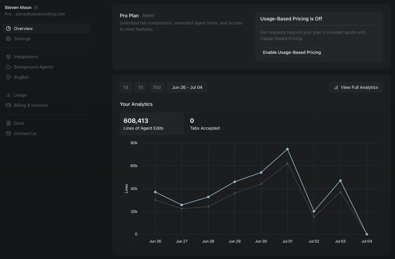Click the Background Agents cloud icon

coord(9,67)
